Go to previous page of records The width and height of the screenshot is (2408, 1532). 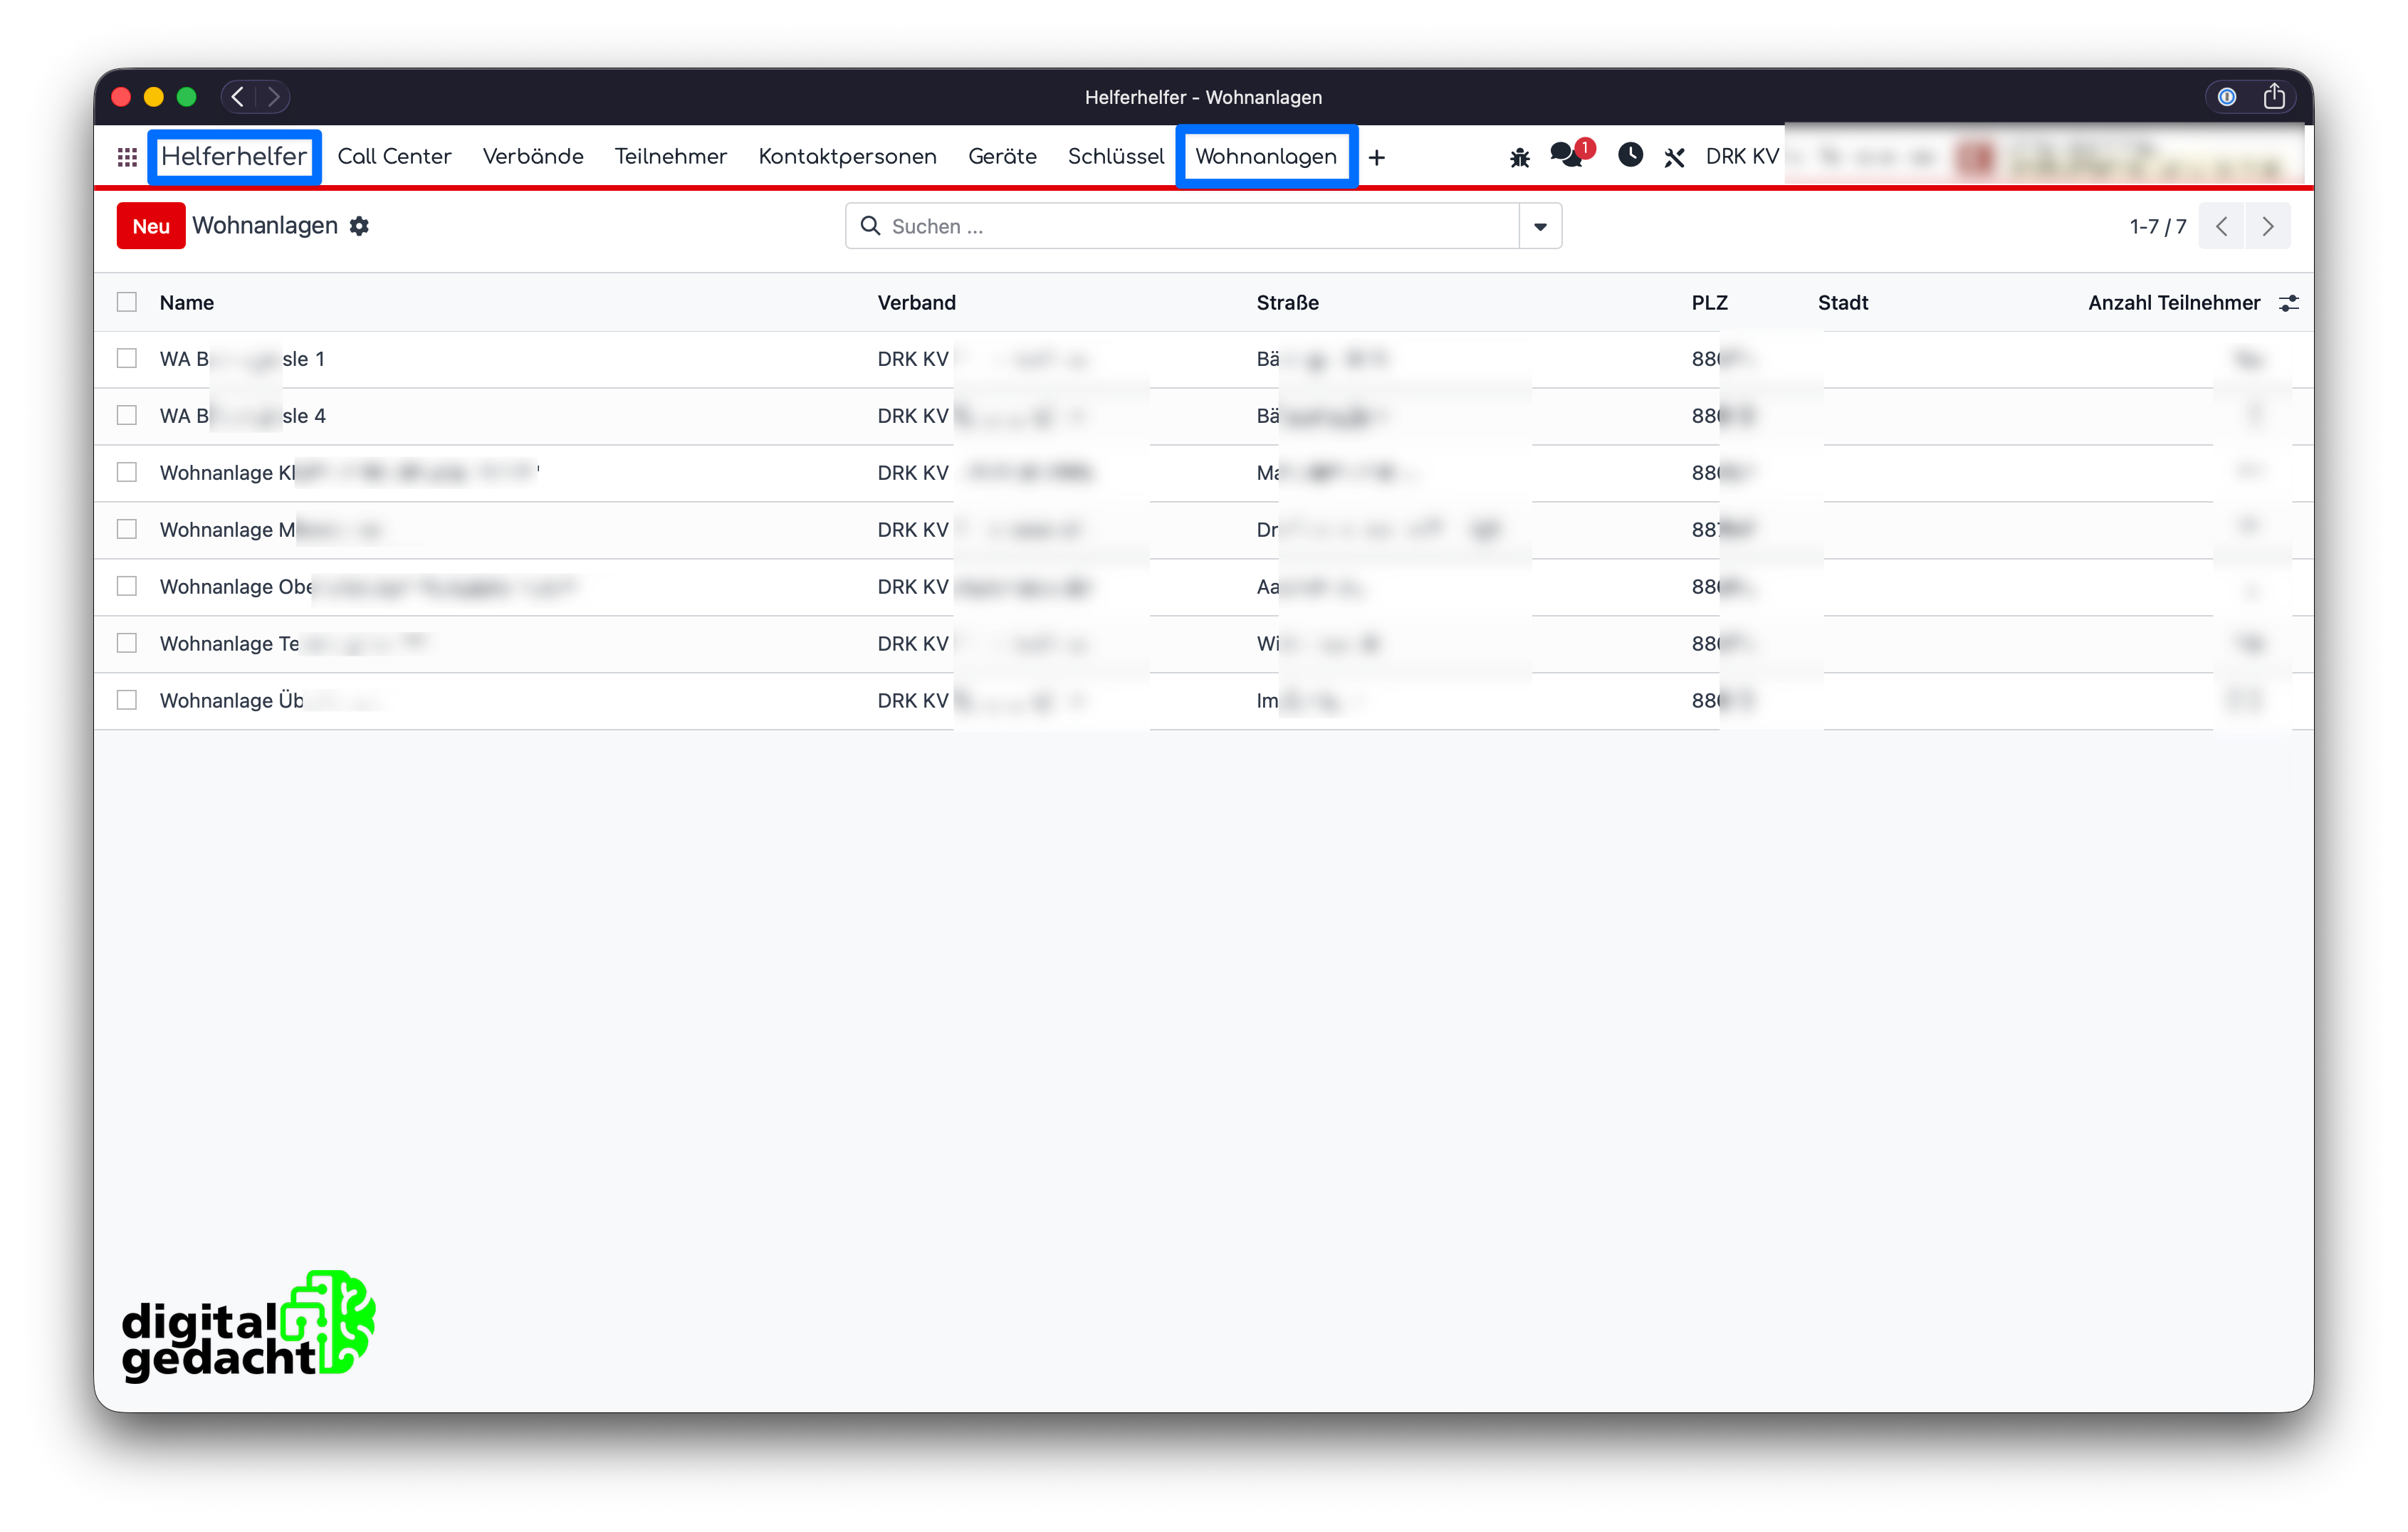(x=2222, y=226)
